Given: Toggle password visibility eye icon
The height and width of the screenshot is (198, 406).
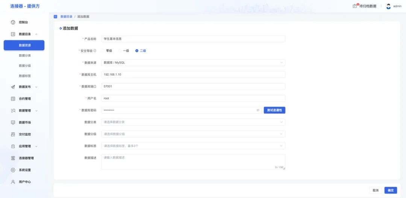Looking at the screenshot, I should tap(258, 110).
